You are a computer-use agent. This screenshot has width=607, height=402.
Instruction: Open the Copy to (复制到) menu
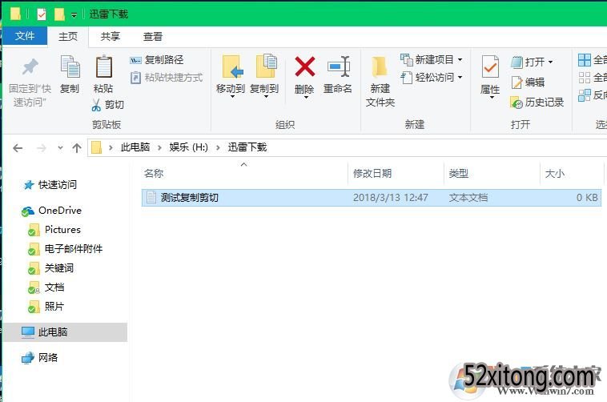264,76
